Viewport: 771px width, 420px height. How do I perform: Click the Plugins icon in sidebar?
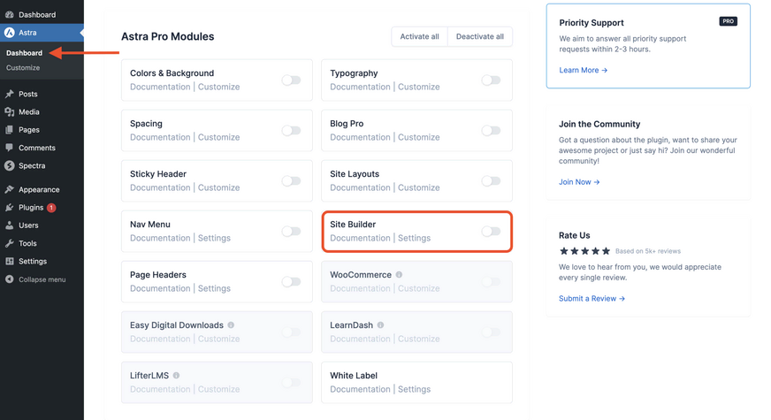10,208
